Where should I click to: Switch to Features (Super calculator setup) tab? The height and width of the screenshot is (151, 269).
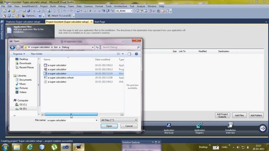pyautogui.click(x=23, y=22)
